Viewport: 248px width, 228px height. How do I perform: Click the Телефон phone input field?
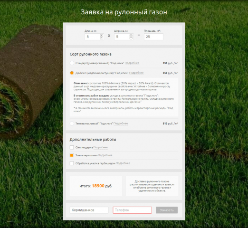(x=132, y=210)
